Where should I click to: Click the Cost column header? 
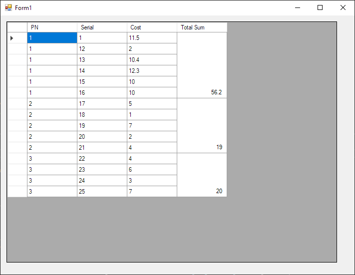click(152, 27)
